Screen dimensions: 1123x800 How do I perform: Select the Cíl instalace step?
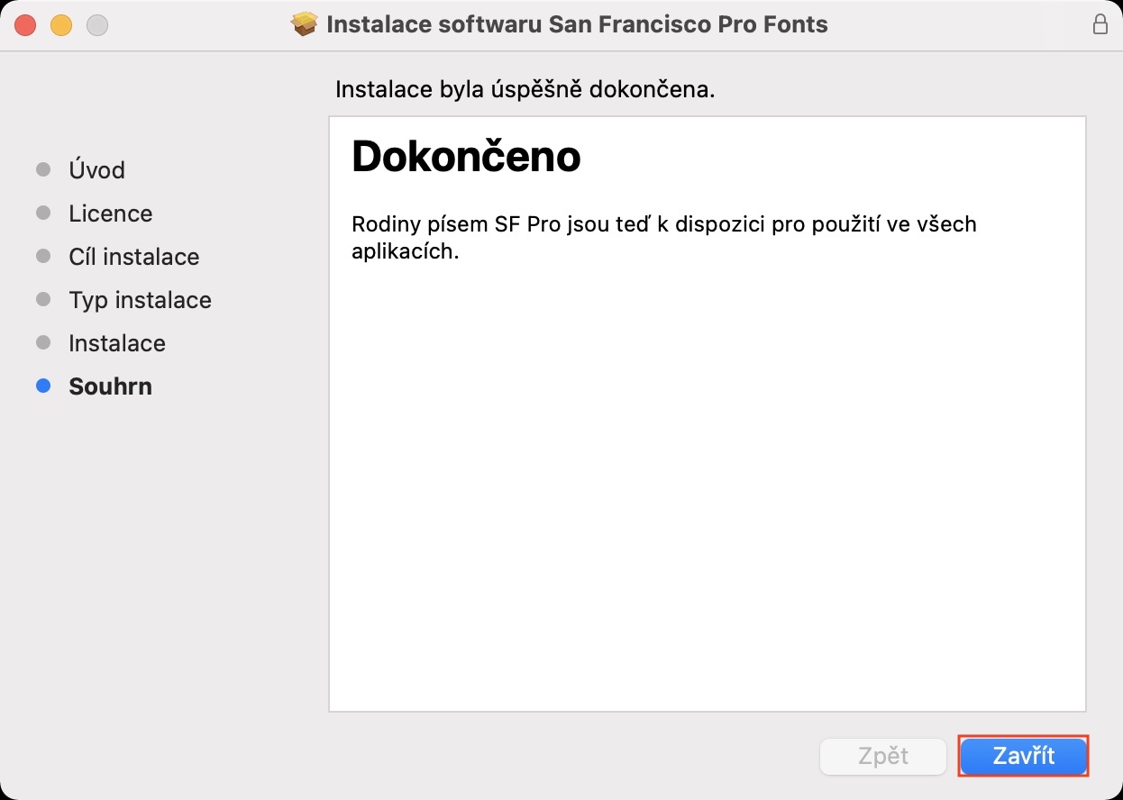tap(133, 257)
